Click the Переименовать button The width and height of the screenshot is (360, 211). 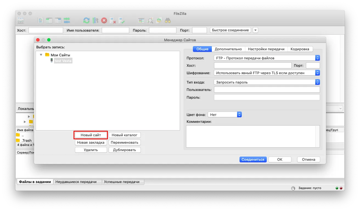(125, 143)
